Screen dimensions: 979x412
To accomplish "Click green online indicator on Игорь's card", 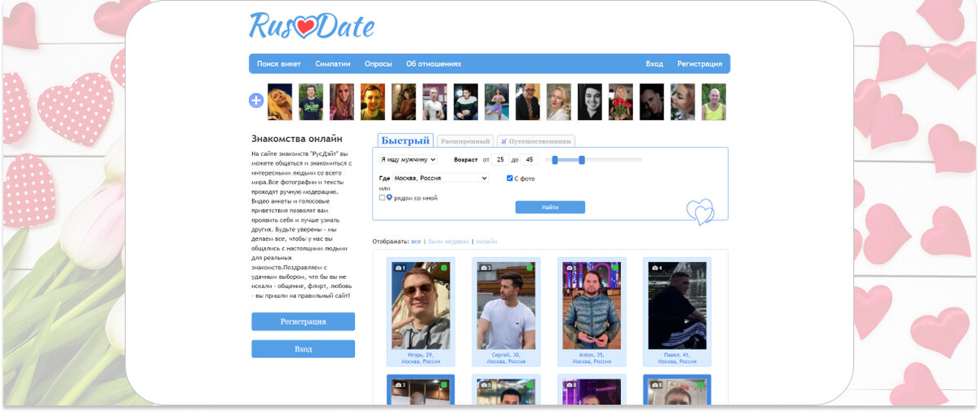I will pos(445,268).
